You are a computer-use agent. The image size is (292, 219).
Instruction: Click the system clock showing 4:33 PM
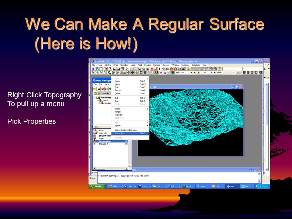(x=263, y=186)
